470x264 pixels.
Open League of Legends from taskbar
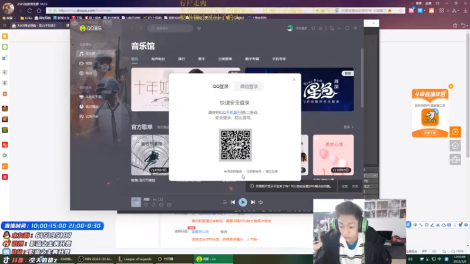click(135, 259)
